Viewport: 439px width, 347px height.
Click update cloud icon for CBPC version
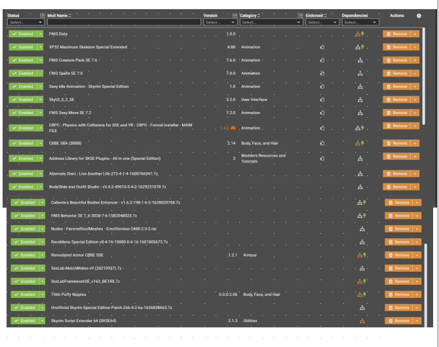click(233, 128)
